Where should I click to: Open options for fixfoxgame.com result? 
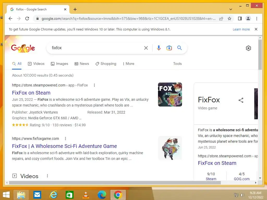(65, 139)
